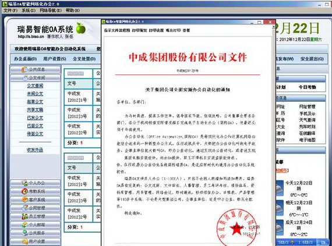Screen dimensions: 332x246
Task: Click 打印设置 in document toolbar
Action: 156,30
